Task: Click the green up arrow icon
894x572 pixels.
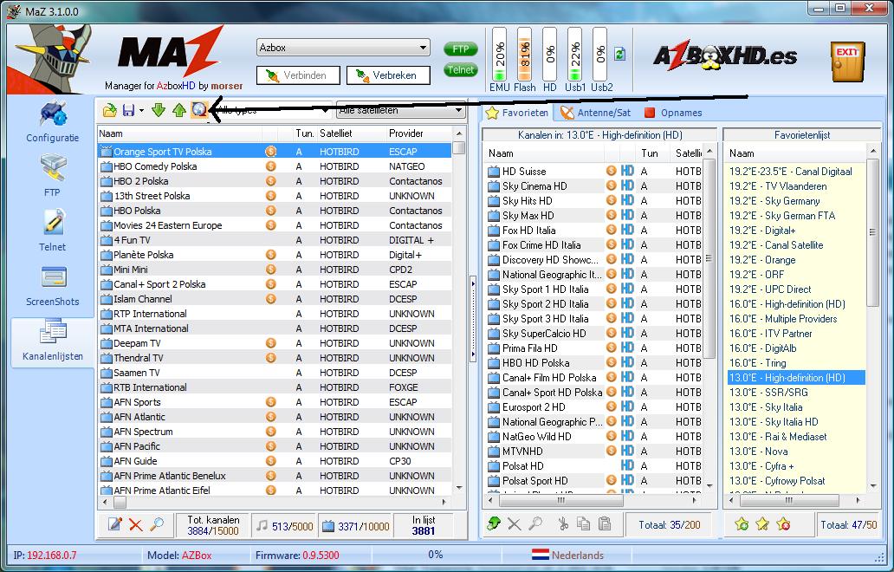Action: pyautogui.click(x=179, y=110)
